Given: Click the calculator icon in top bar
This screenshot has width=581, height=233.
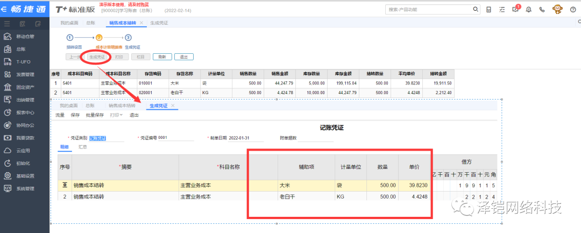Looking at the screenshot, I should (x=488, y=10).
